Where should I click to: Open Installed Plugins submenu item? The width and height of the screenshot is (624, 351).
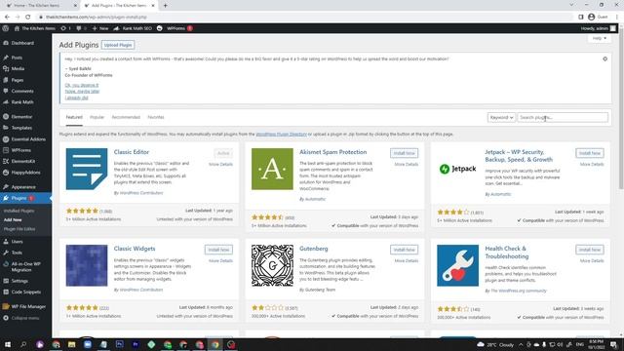[x=19, y=211]
